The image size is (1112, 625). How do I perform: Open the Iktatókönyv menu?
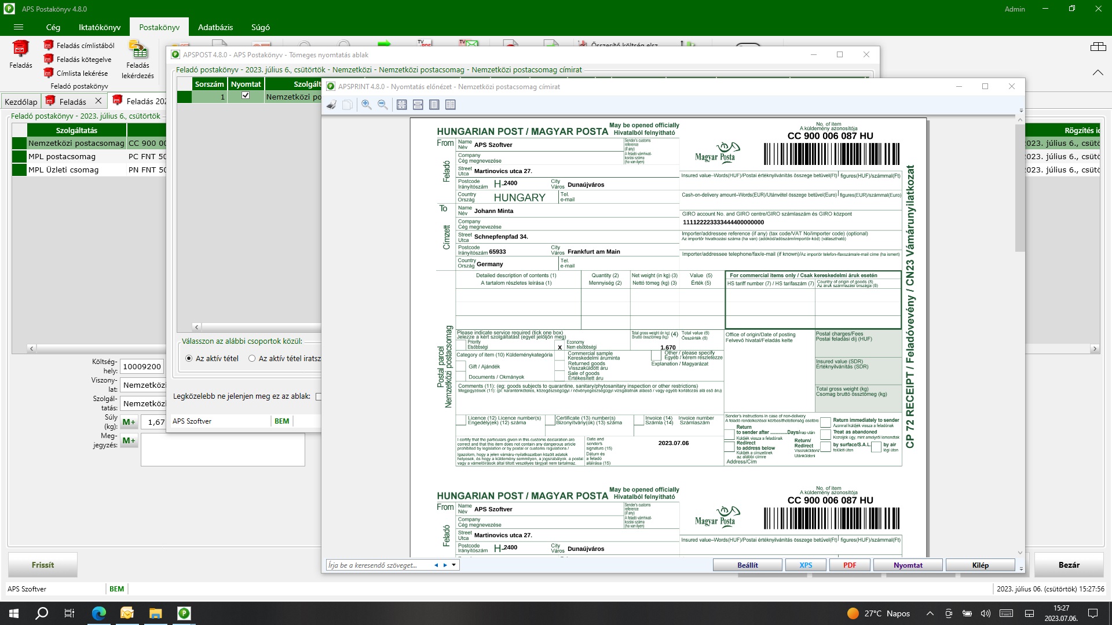click(100, 27)
